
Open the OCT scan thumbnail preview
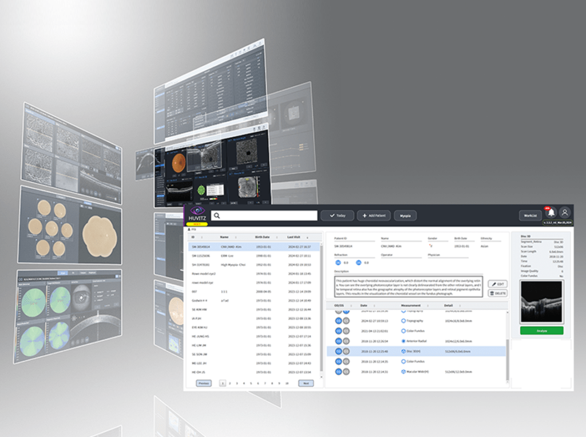click(x=542, y=302)
